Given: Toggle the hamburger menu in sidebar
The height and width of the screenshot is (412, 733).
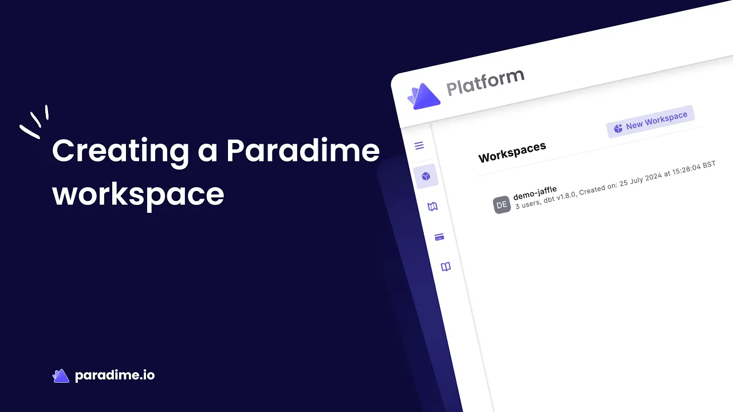Looking at the screenshot, I should (419, 145).
